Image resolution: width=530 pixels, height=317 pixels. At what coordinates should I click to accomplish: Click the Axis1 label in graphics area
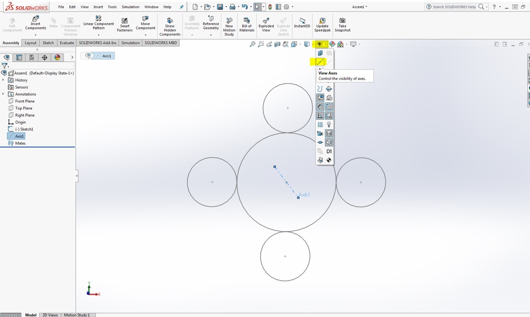point(304,194)
